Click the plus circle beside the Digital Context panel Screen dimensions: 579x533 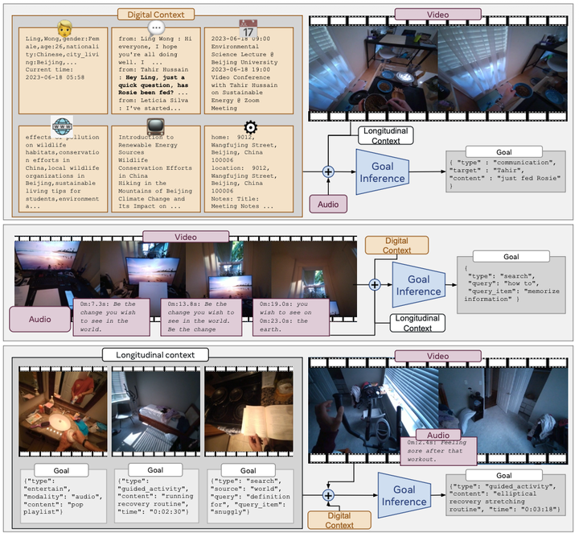tap(328, 171)
